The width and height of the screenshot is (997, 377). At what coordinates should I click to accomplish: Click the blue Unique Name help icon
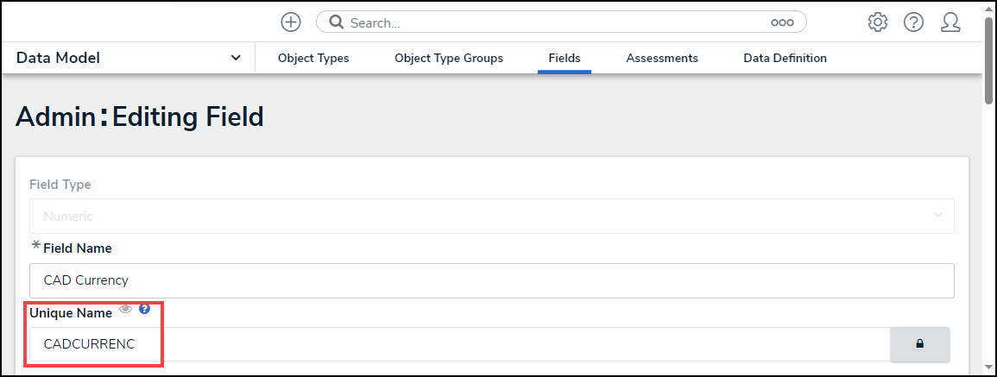pyautogui.click(x=144, y=309)
